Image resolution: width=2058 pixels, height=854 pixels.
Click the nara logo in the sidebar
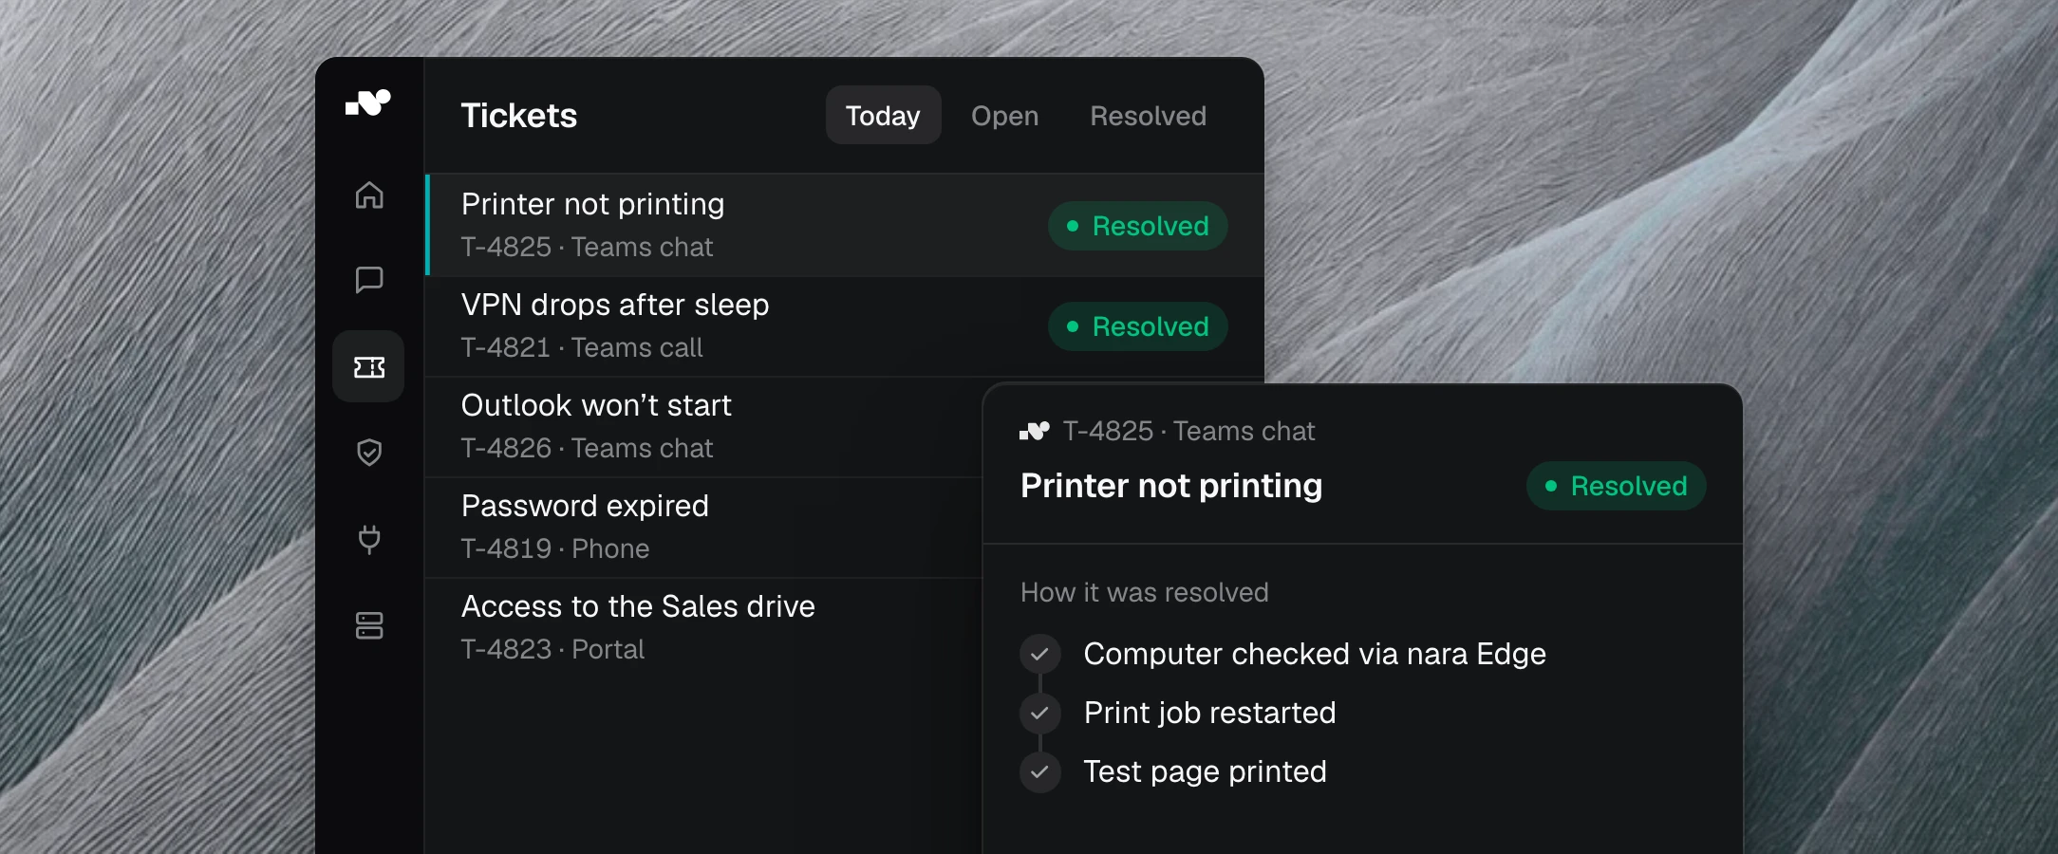(x=368, y=102)
